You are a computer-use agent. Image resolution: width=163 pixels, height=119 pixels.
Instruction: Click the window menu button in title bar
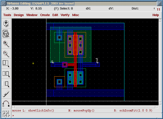pyautogui.click(x=4, y=4)
